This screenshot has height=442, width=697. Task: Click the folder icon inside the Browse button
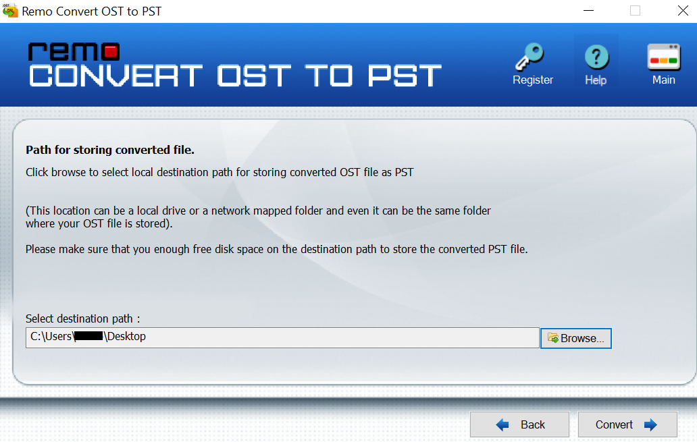tap(554, 337)
